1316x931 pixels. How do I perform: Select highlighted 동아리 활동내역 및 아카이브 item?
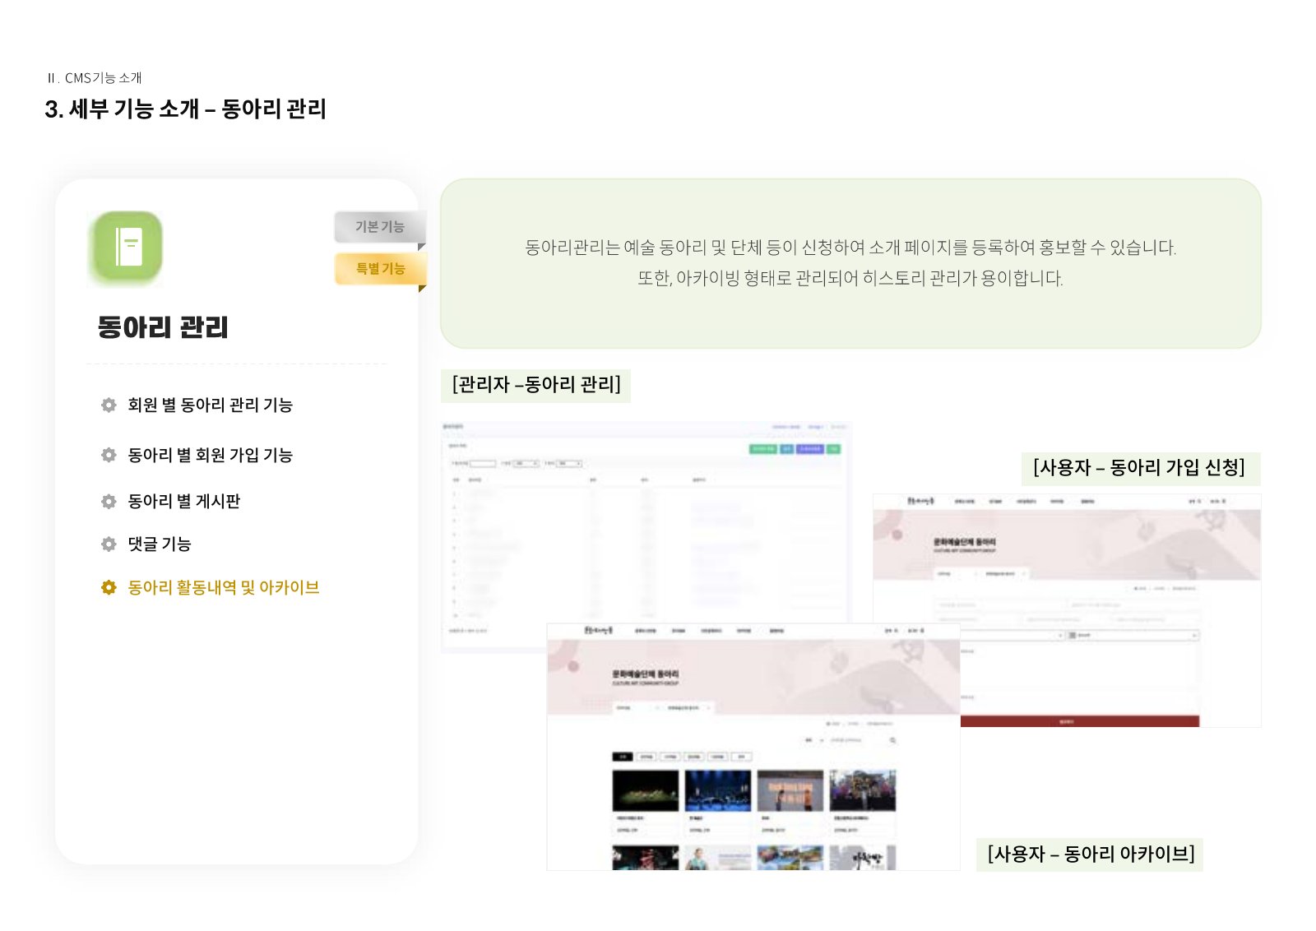[223, 587]
